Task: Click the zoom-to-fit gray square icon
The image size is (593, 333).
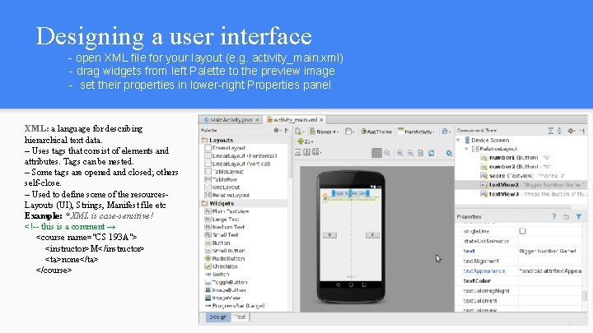Action: coord(376,153)
